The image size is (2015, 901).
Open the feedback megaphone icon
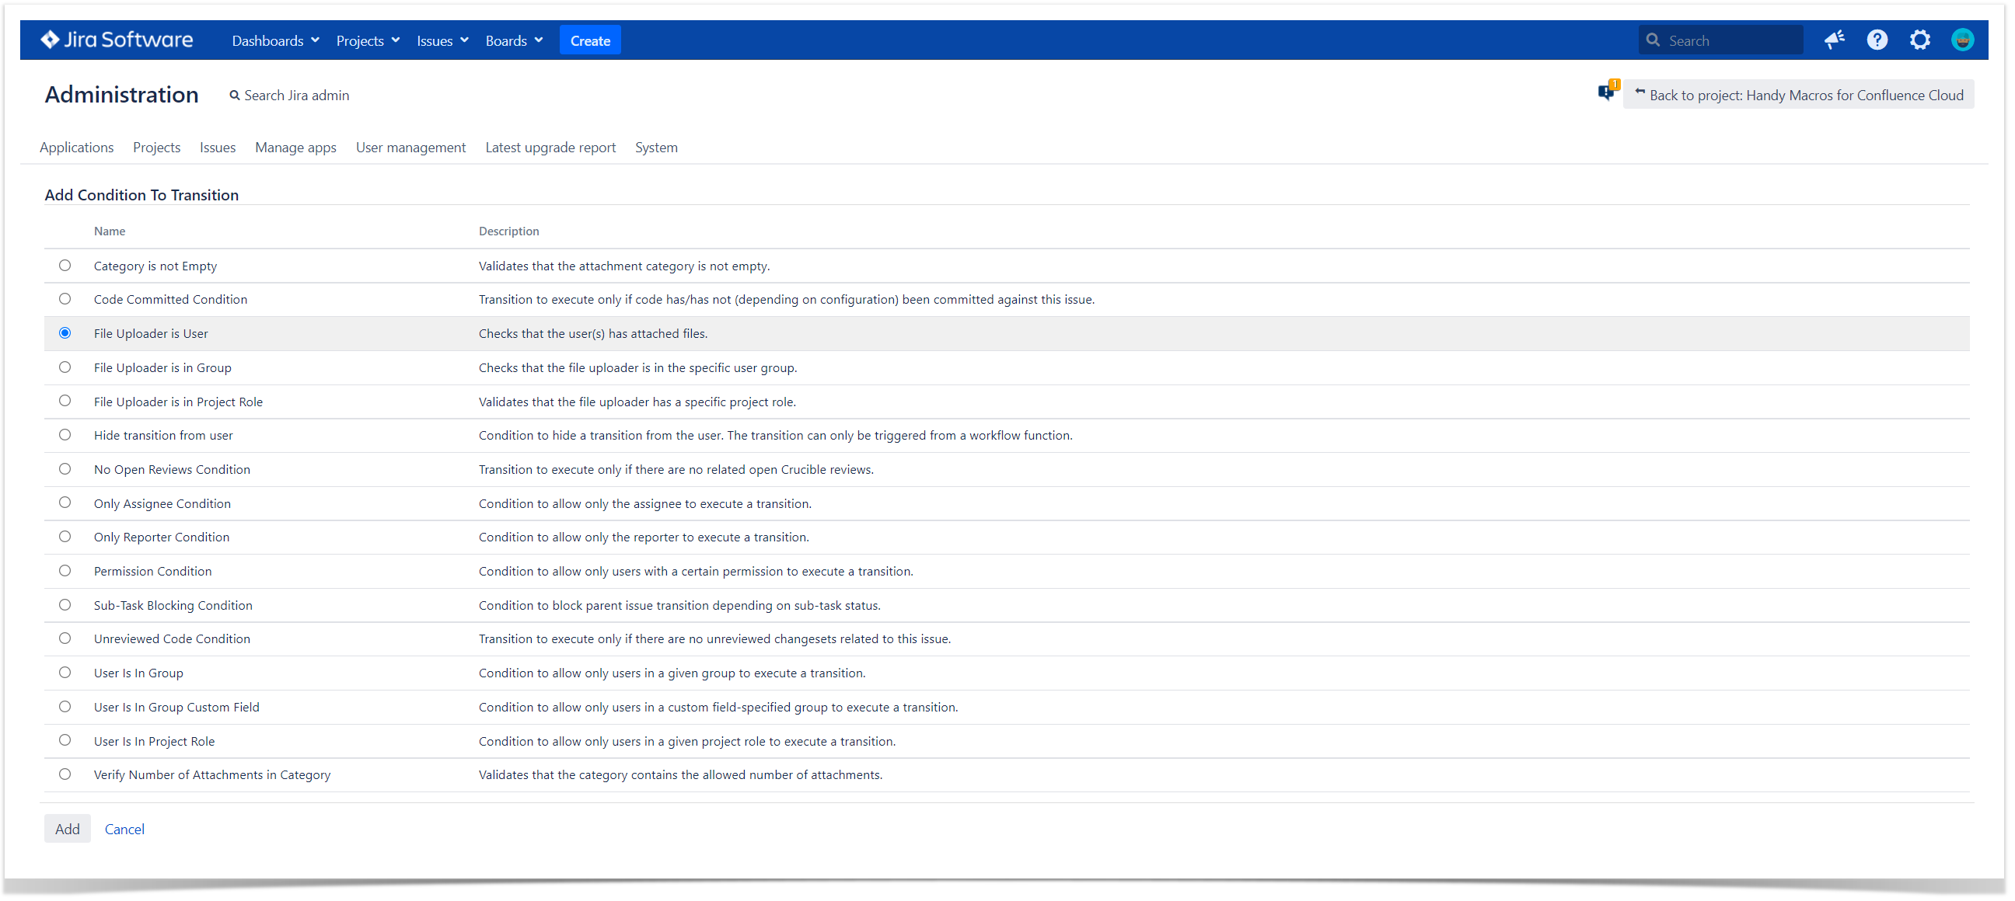pyautogui.click(x=1835, y=40)
